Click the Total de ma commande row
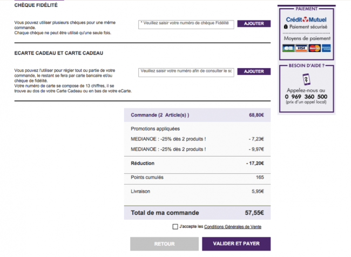This screenshot has width=351, height=257. pyautogui.click(x=197, y=213)
